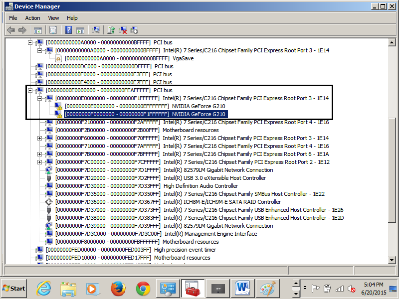This screenshot has width=399, height=299.
Task: Select NVIDIA GeForce G210 at E0000000-EFFFFFFF
Action: pyautogui.click(x=145, y=106)
